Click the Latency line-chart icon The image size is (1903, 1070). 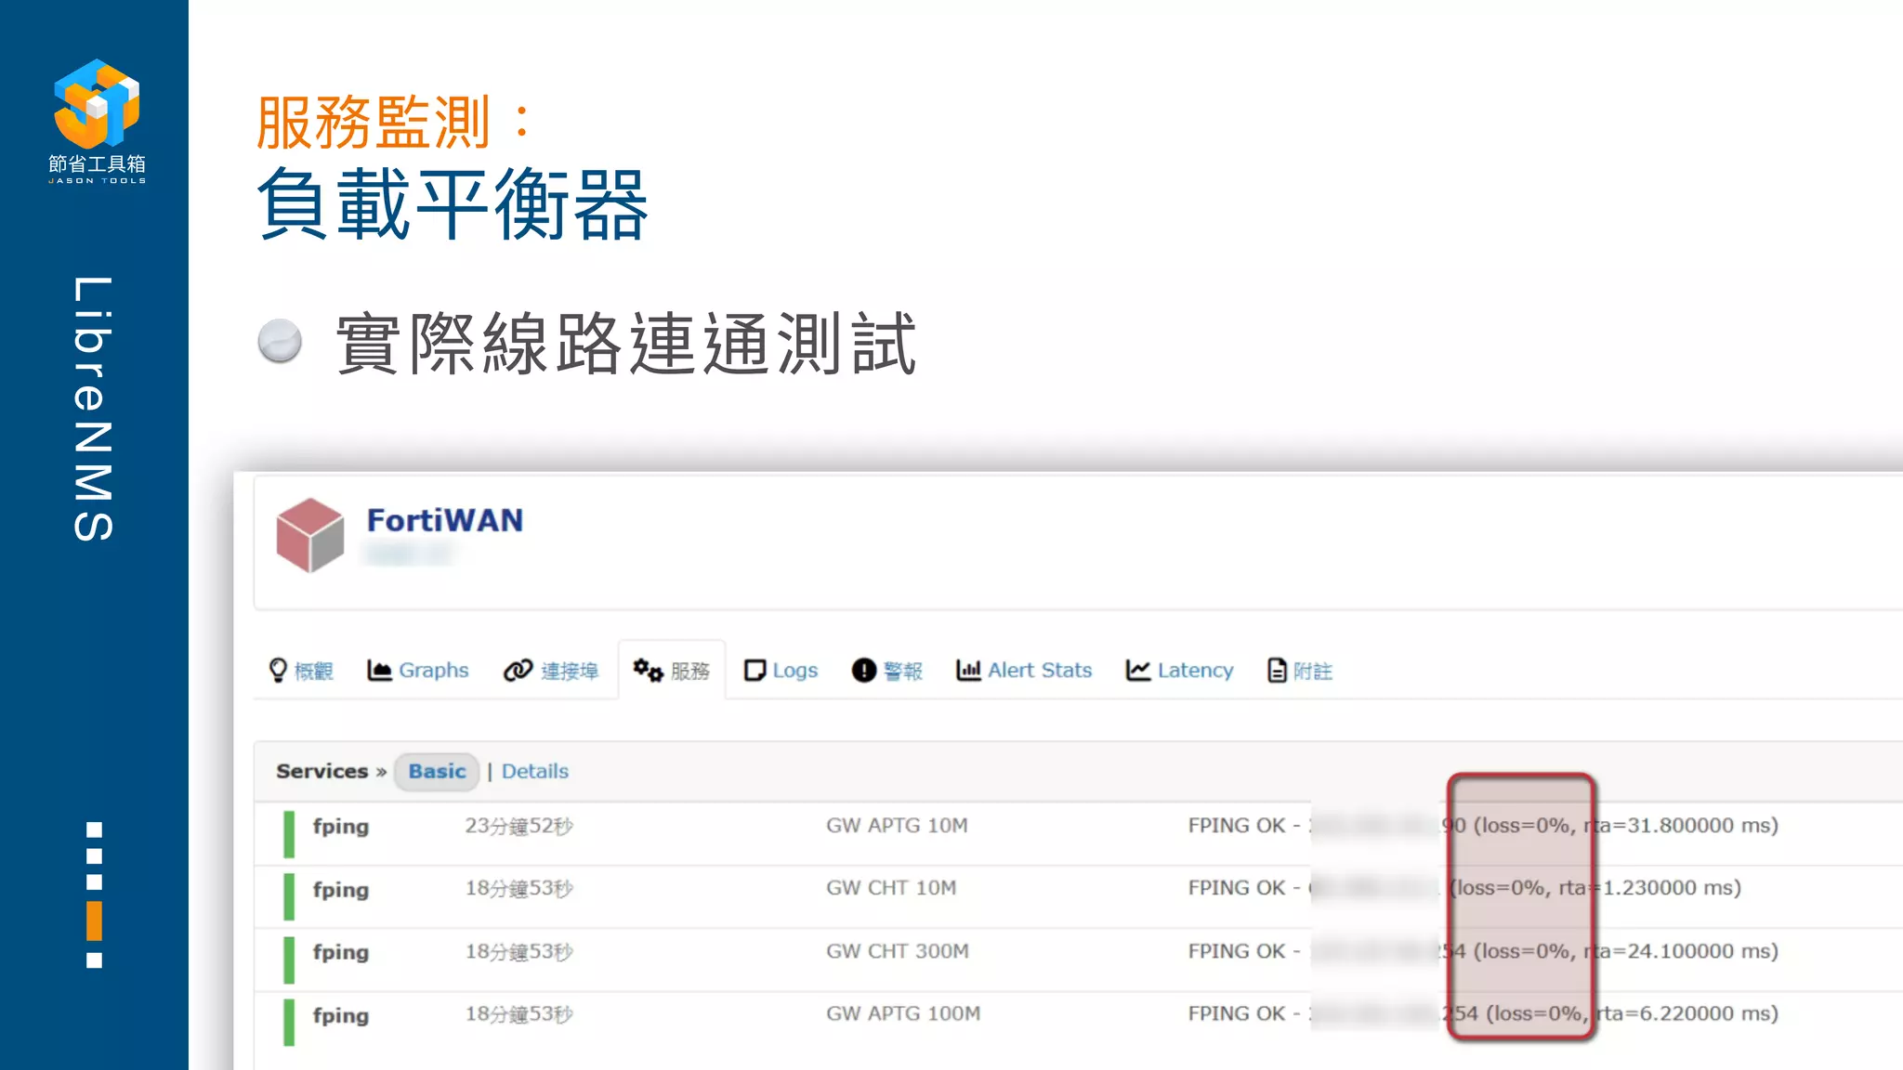point(1138,670)
